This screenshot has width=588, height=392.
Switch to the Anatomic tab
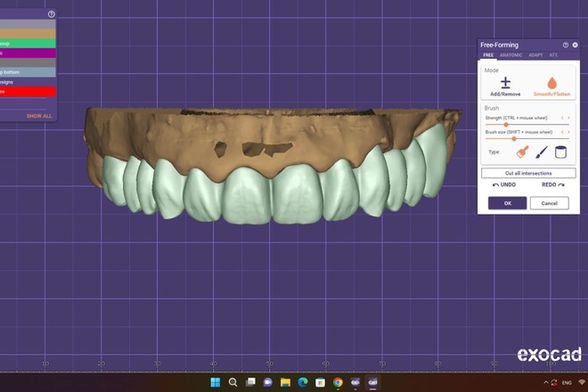tap(510, 55)
